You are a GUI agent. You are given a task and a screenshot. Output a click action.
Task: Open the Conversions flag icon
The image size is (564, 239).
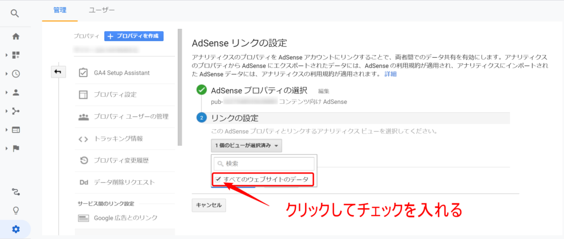click(16, 148)
